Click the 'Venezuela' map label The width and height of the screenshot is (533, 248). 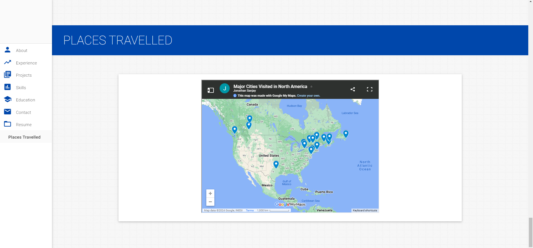pos(324,210)
